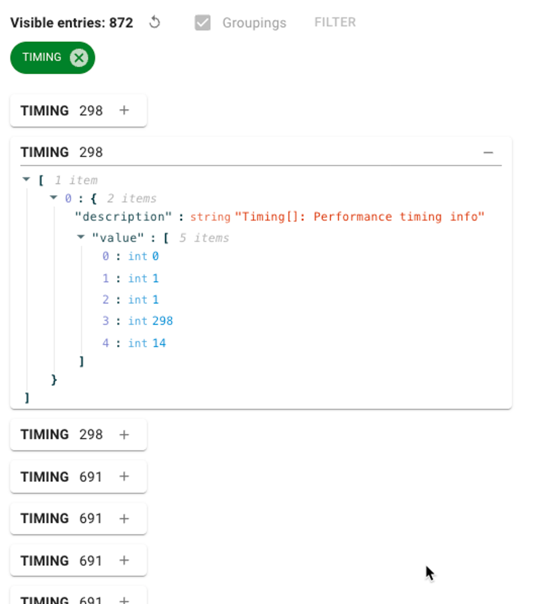Toggle the Groupings checkbox
Viewport: 537px width, 604px height.
coord(203,23)
